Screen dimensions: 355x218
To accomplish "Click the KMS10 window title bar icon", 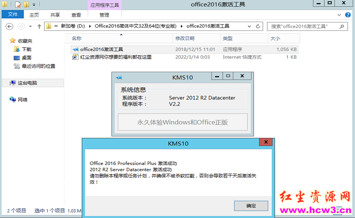I will [x=118, y=77].
